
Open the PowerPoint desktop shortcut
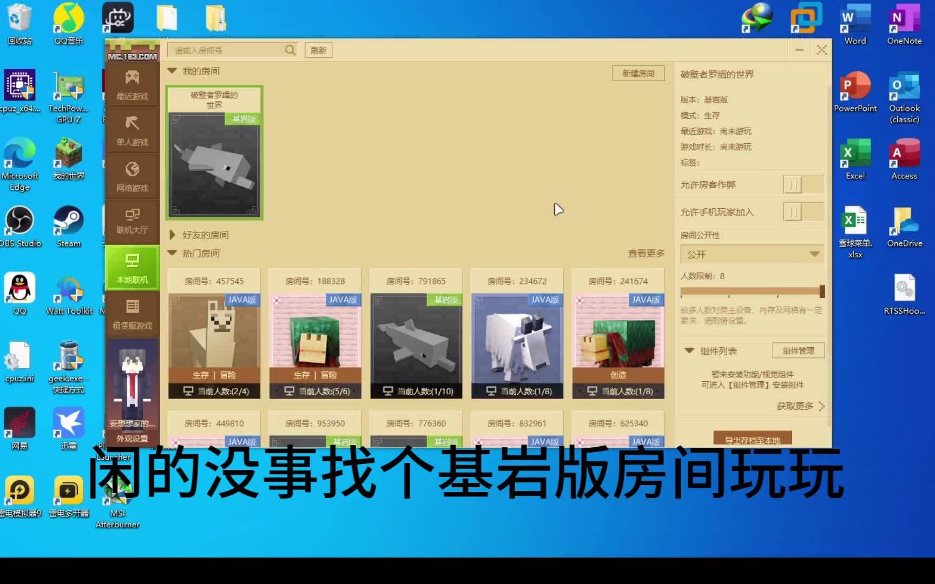click(x=855, y=92)
